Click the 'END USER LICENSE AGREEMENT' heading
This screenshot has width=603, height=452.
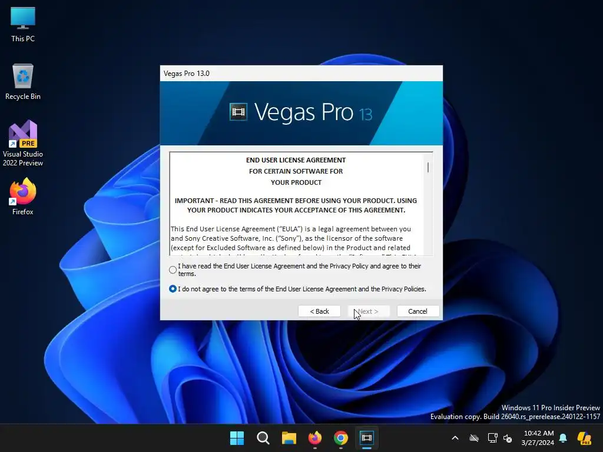coord(296,160)
